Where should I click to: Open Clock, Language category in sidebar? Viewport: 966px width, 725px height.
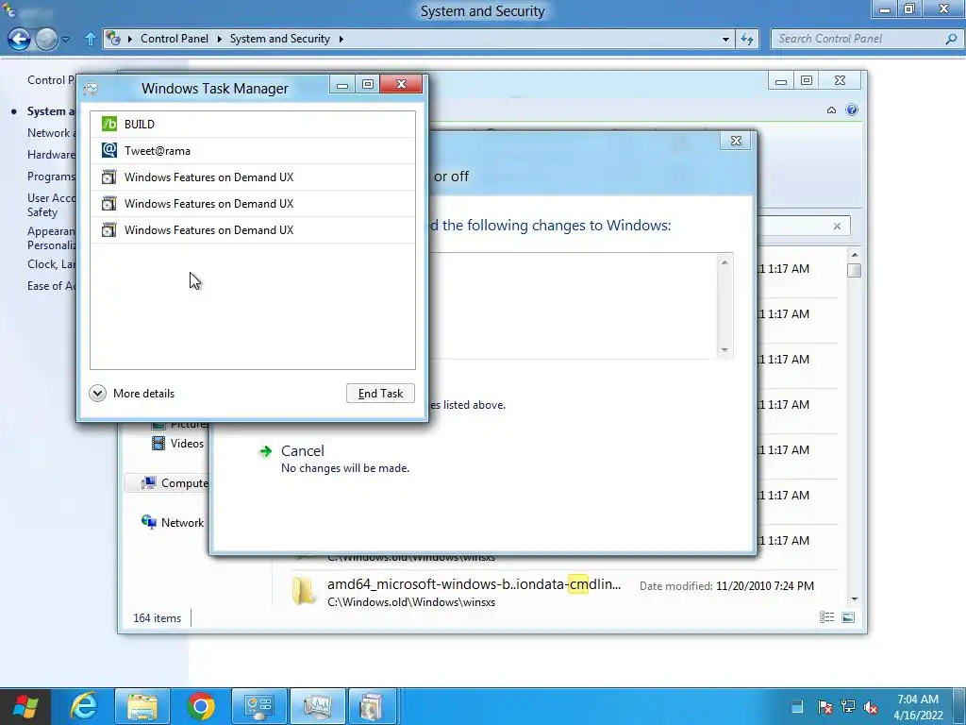point(51,264)
